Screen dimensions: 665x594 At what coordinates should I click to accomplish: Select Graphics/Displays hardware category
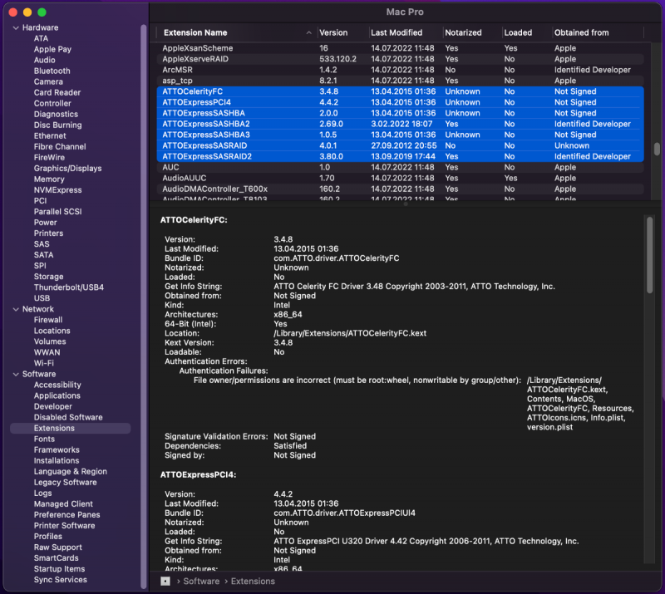click(x=70, y=168)
